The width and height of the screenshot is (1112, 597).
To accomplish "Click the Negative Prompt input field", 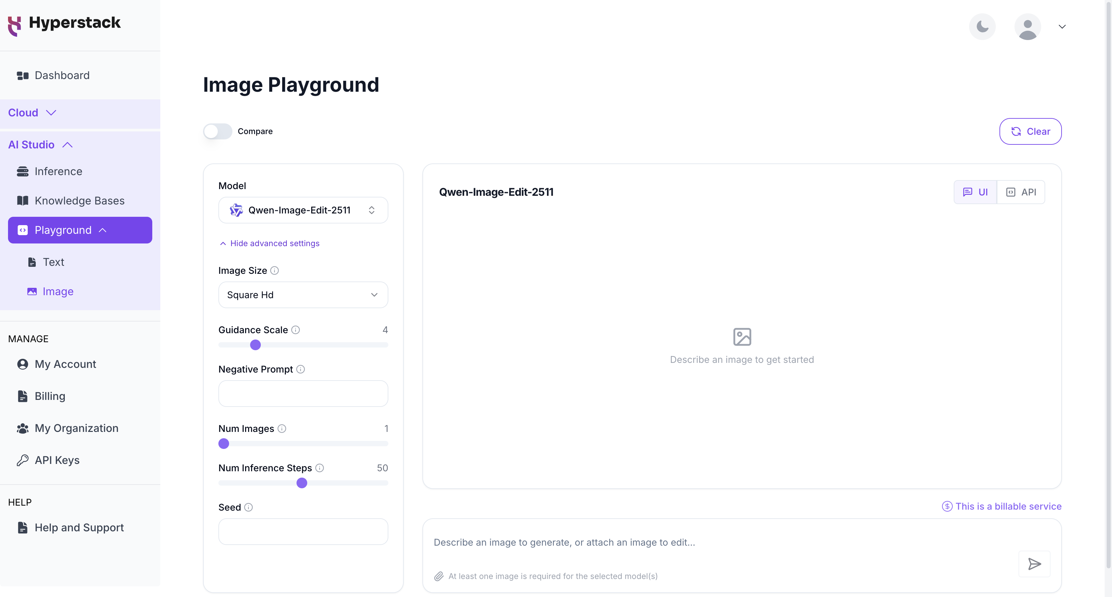I will click(x=303, y=394).
